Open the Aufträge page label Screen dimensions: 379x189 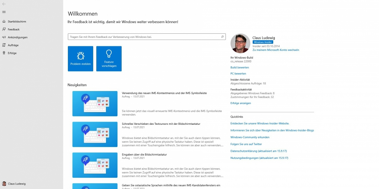tap(13, 45)
